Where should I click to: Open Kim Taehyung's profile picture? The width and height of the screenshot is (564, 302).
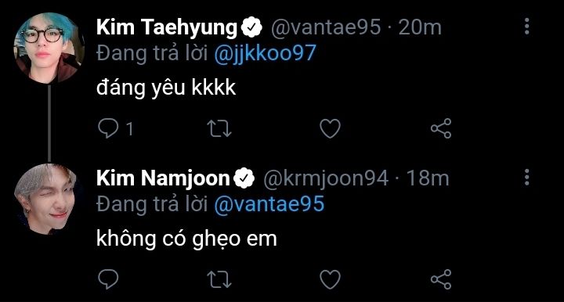click(49, 48)
